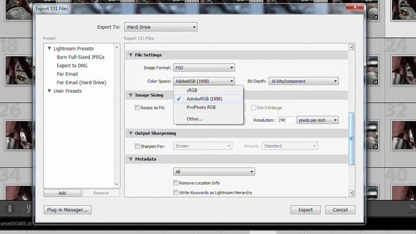
Task: Collapse the Image Sizing section
Action: (x=131, y=95)
